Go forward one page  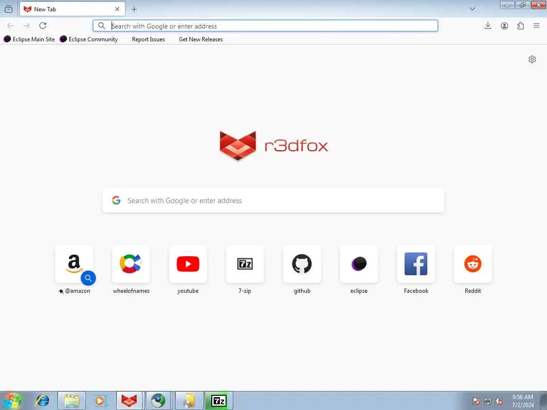(27, 26)
